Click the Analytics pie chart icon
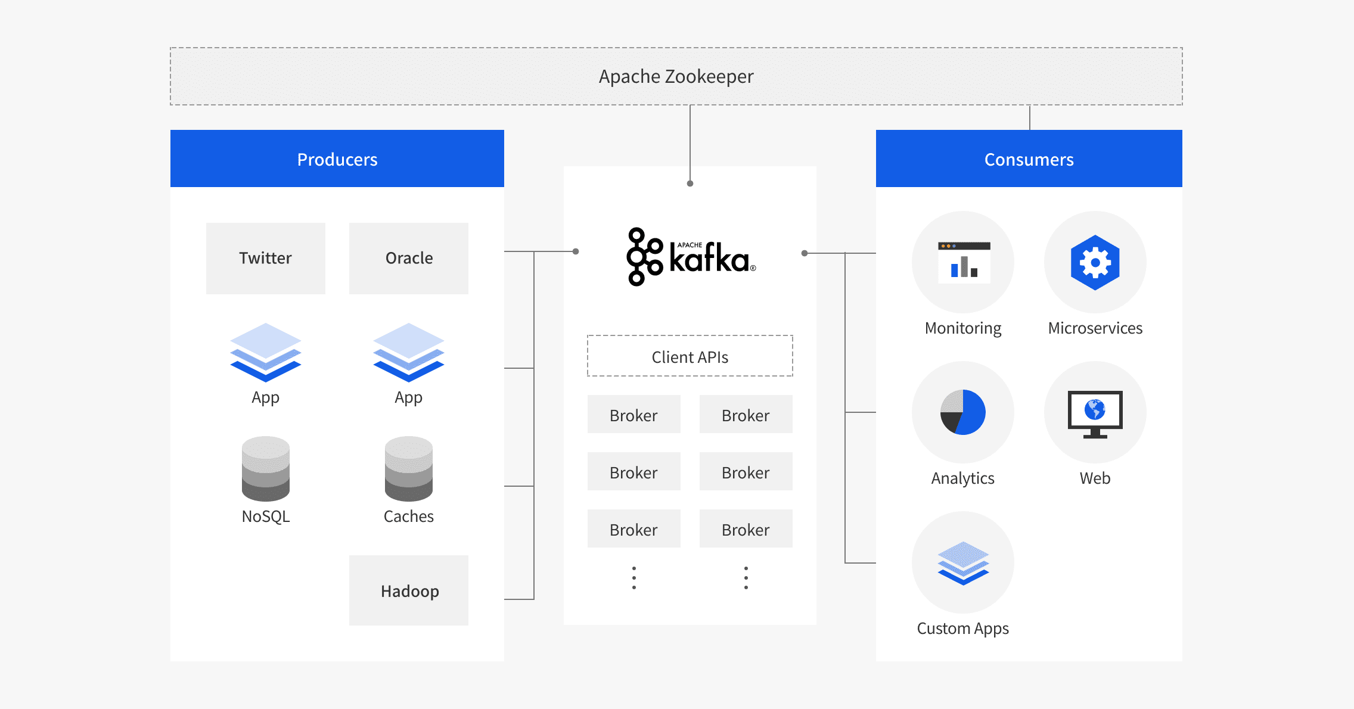 [963, 412]
